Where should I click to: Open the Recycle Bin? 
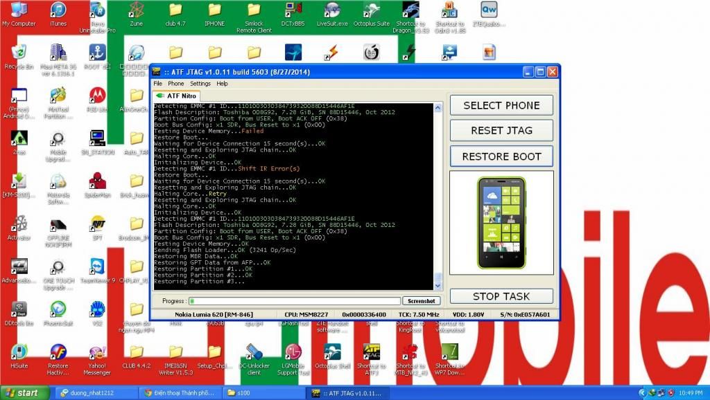[x=19, y=57]
